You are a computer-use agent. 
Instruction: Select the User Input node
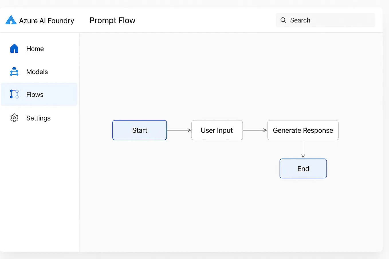coord(217,130)
